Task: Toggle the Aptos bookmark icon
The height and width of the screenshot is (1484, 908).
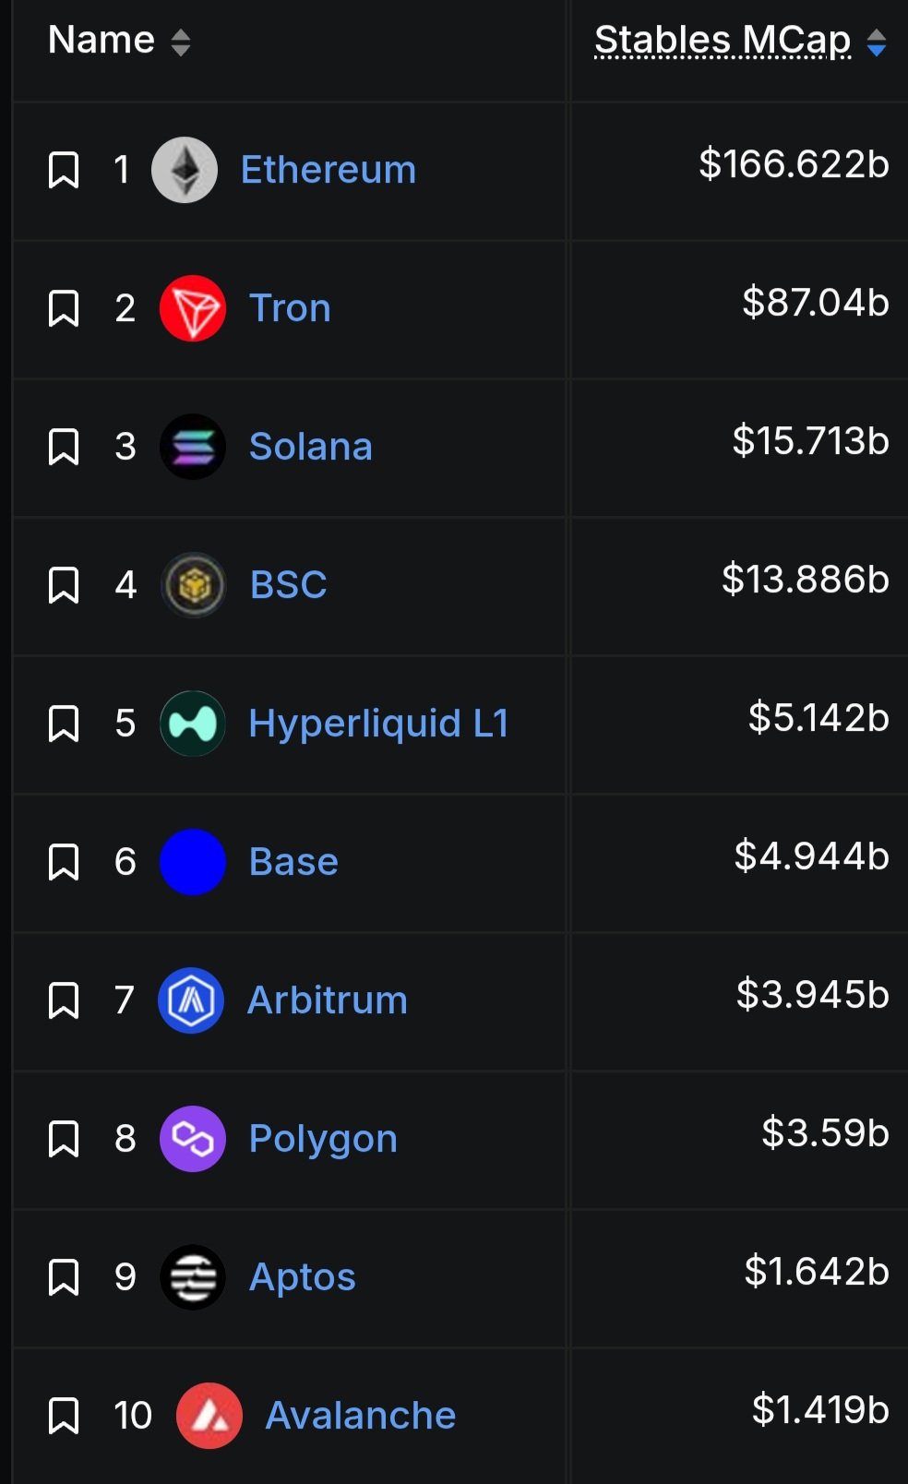Action: pyautogui.click(x=64, y=1277)
